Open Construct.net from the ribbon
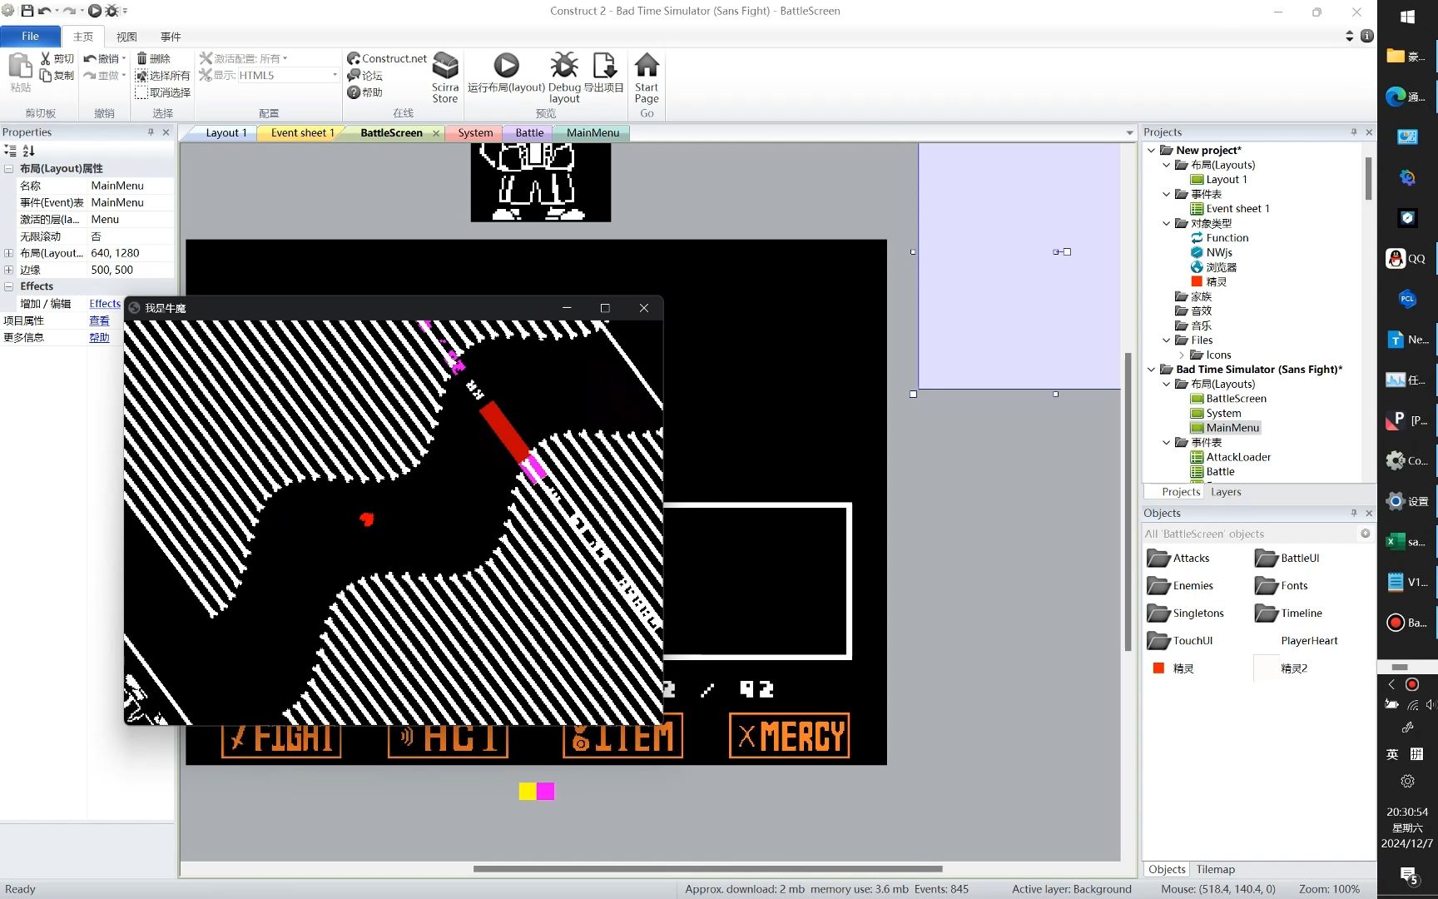1438x899 pixels. coord(387,58)
